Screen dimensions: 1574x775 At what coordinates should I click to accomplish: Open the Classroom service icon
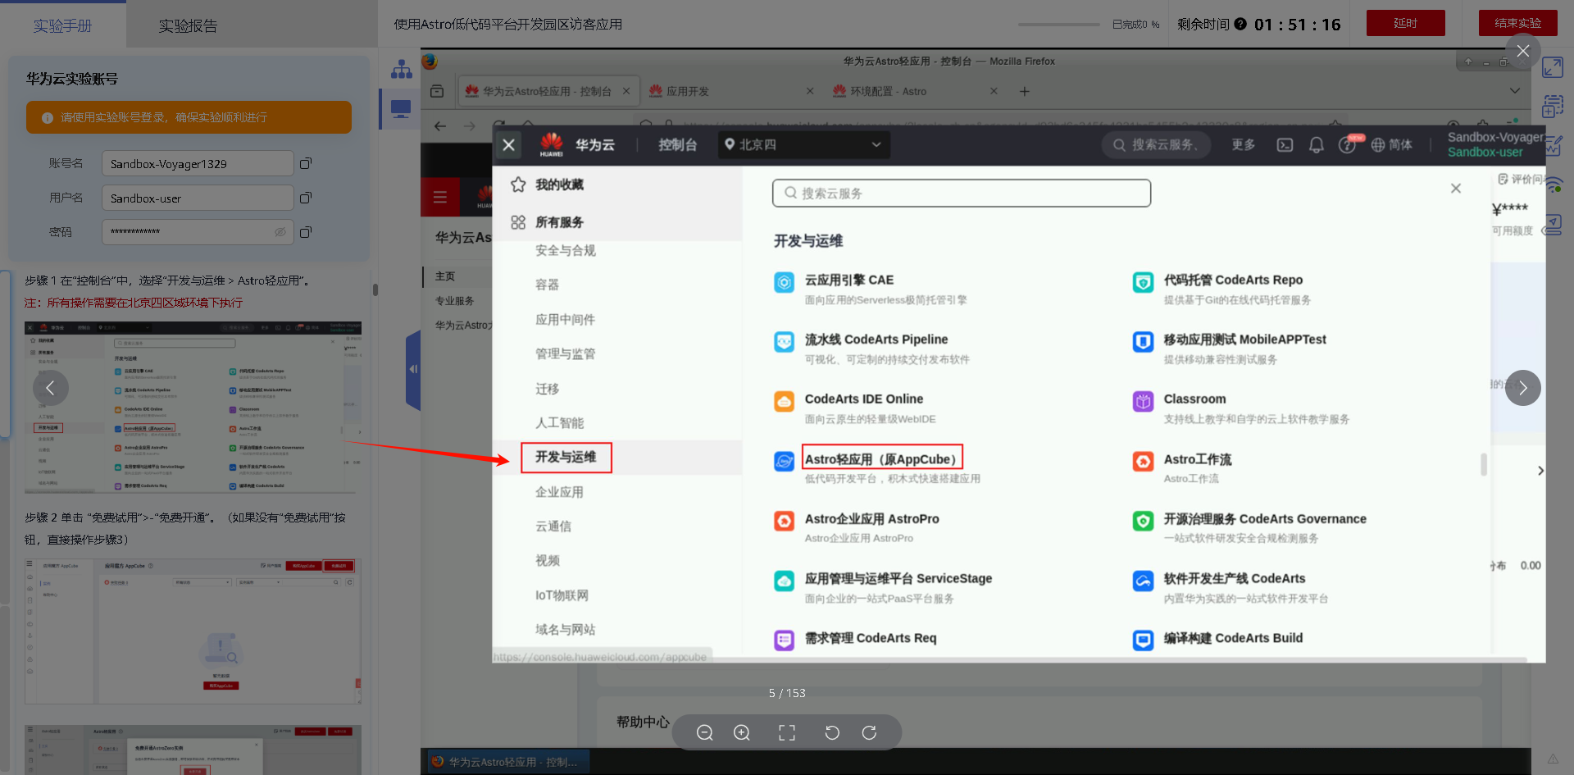(x=1143, y=402)
